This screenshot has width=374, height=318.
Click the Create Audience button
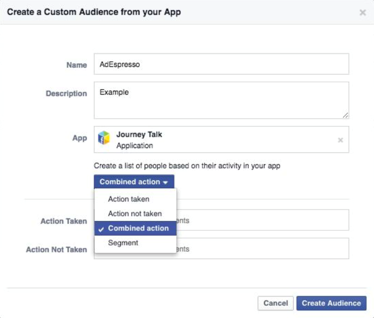pos(331,303)
